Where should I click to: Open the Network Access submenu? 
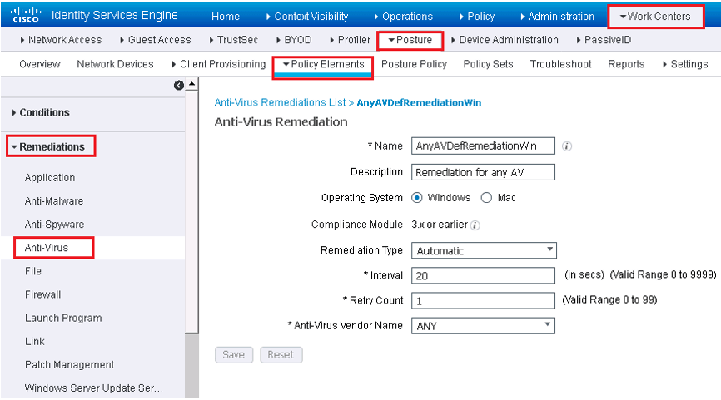[x=61, y=40]
